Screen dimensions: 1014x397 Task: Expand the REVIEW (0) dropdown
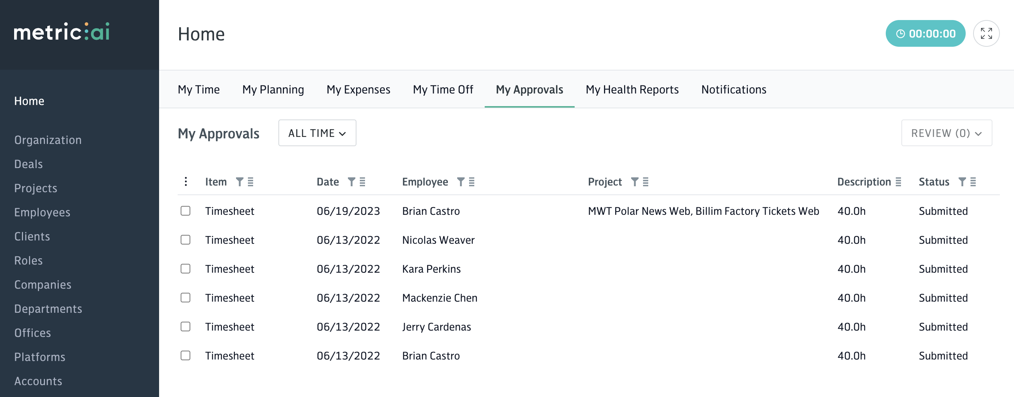tap(946, 133)
